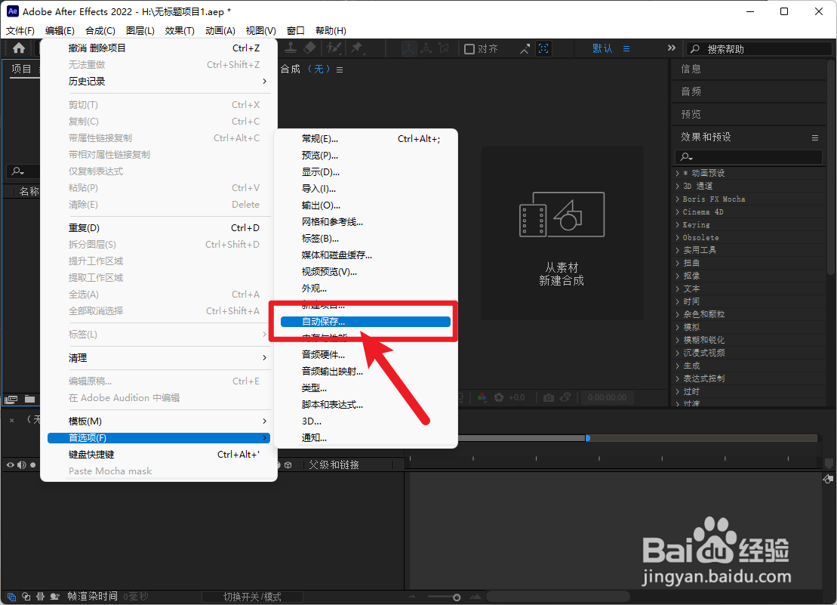Click the snapping options arrow icon
The image size is (837, 605).
pos(525,49)
